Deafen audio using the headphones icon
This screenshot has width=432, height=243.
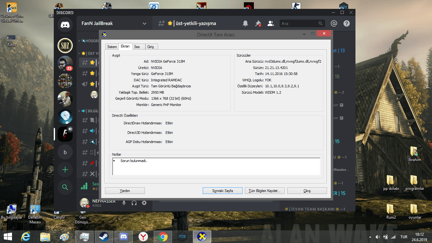134,203
